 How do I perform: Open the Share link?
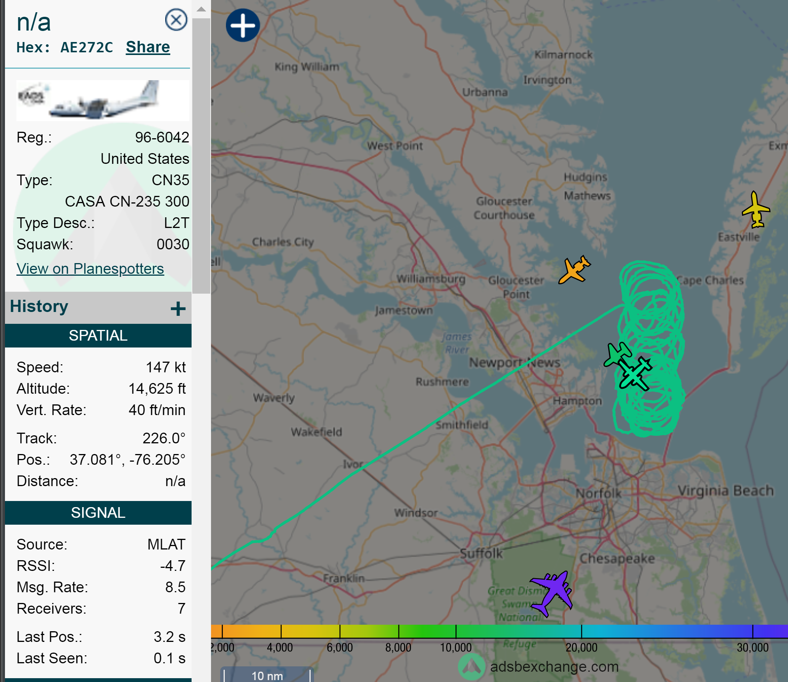point(148,47)
